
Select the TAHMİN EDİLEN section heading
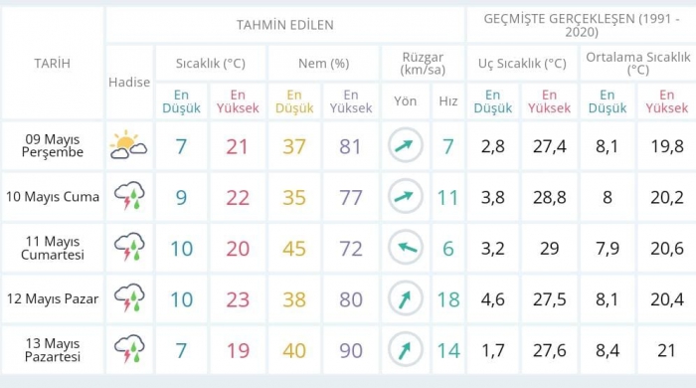pos(285,25)
